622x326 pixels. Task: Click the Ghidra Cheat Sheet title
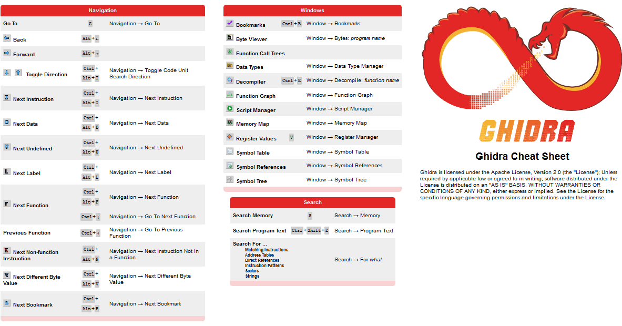tap(523, 156)
